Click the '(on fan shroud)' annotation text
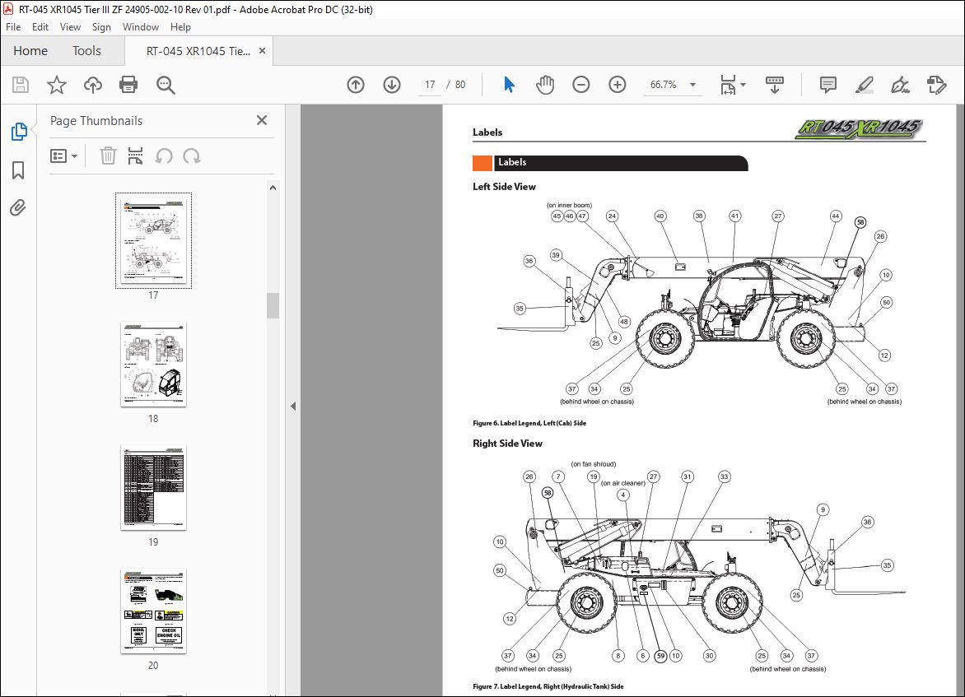The height and width of the screenshot is (697, 965). (x=594, y=464)
